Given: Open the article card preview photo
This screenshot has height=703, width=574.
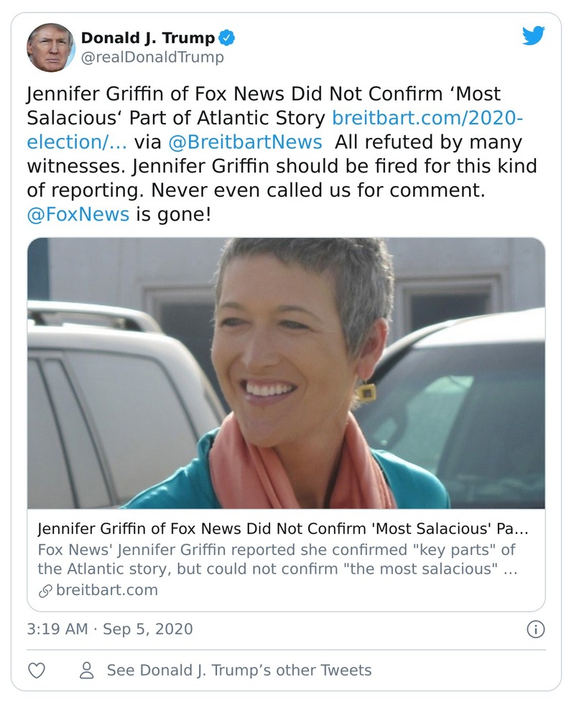Looking at the screenshot, I should pyautogui.click(x=286, y=373).
